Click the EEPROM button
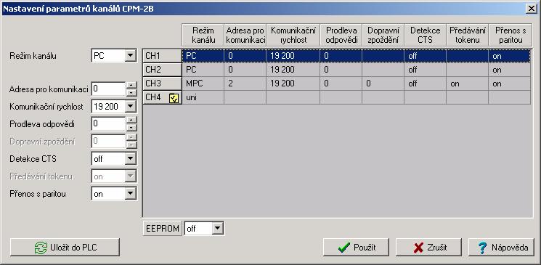The image size is (541, 265). pos(163,228)
